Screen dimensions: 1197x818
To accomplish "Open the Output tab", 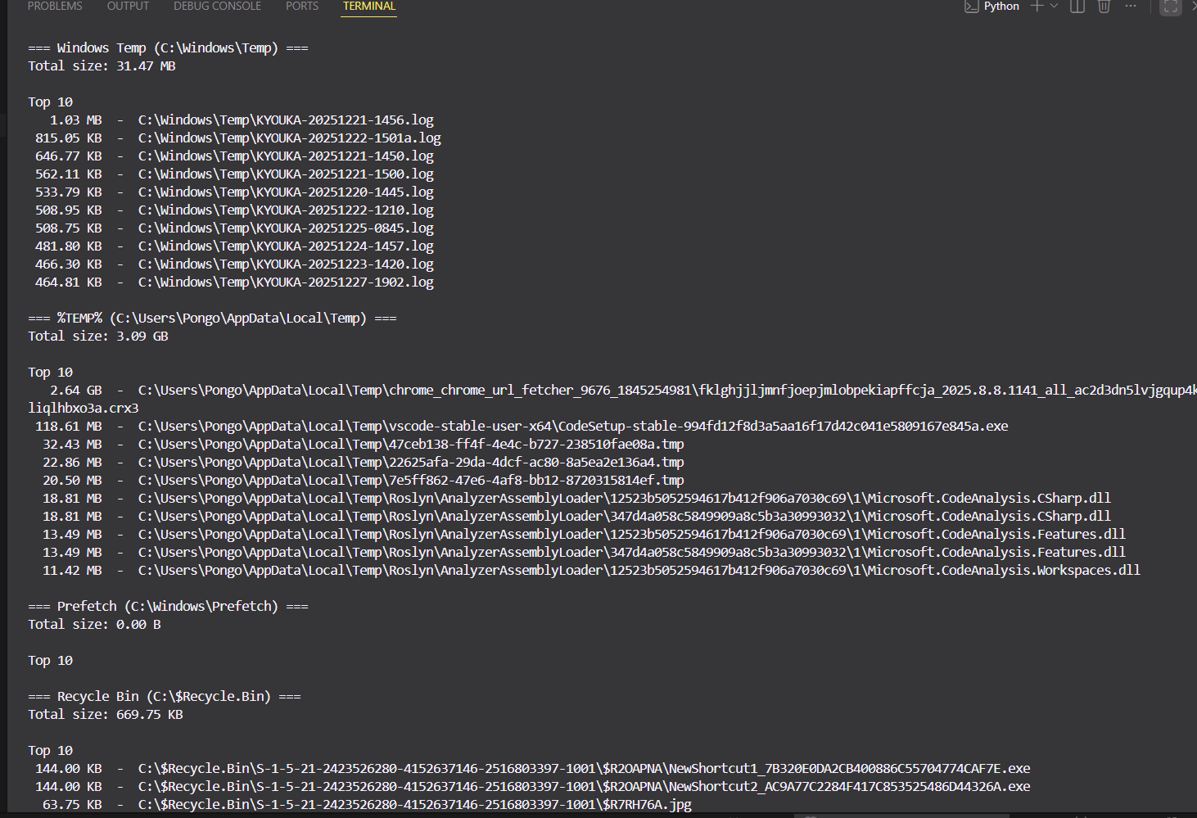I will coord(128,7).
